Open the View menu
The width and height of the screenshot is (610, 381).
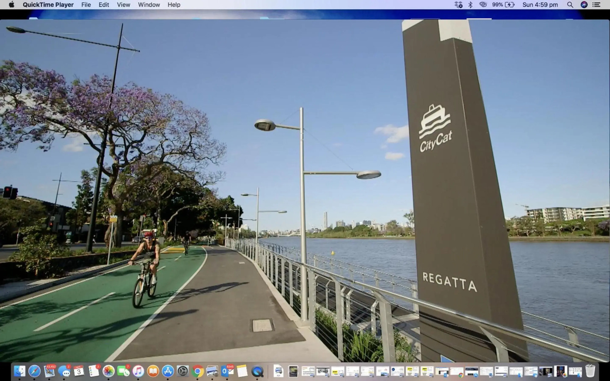click(123, 5)
